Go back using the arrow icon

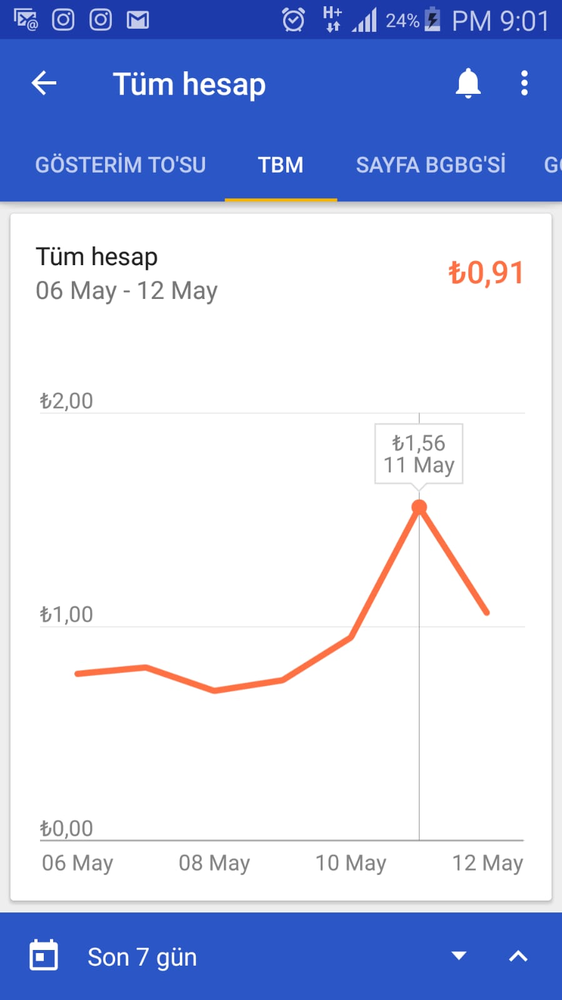(44, 83)
